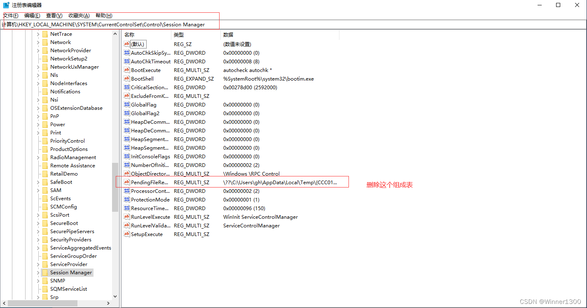Viewport: 587px width, 308px height.
Task: Select the ObjectDirector... value name
Action: (150, 174)
